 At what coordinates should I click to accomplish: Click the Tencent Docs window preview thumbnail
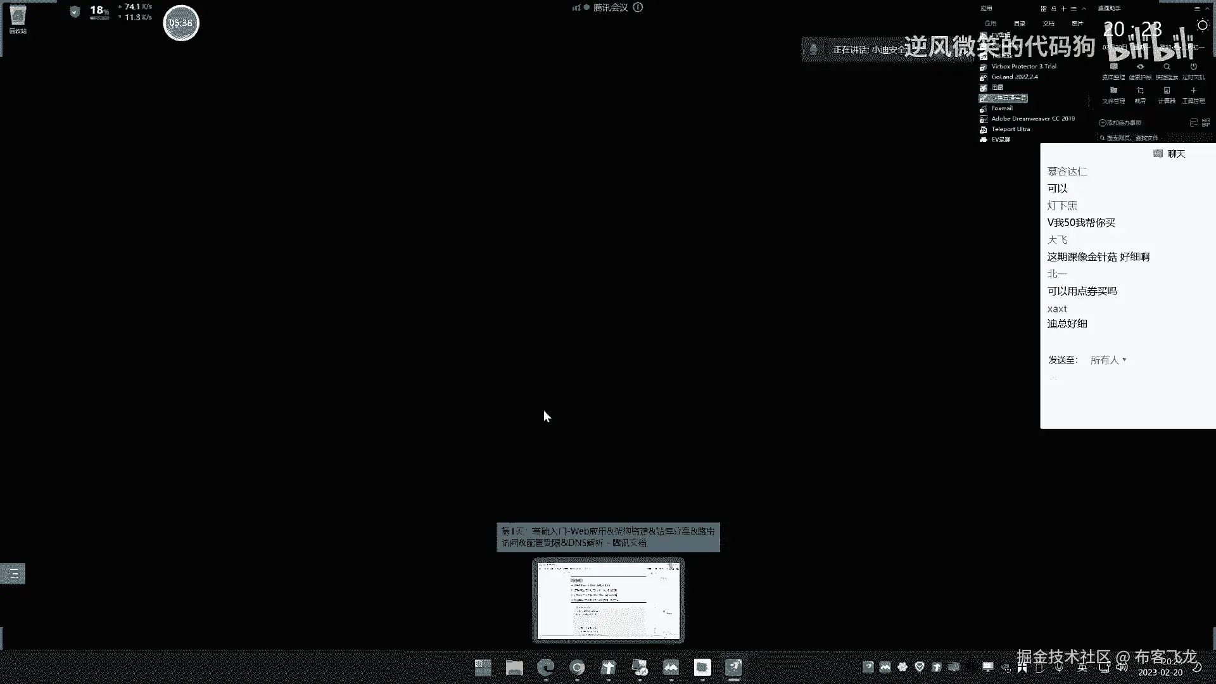608,600
